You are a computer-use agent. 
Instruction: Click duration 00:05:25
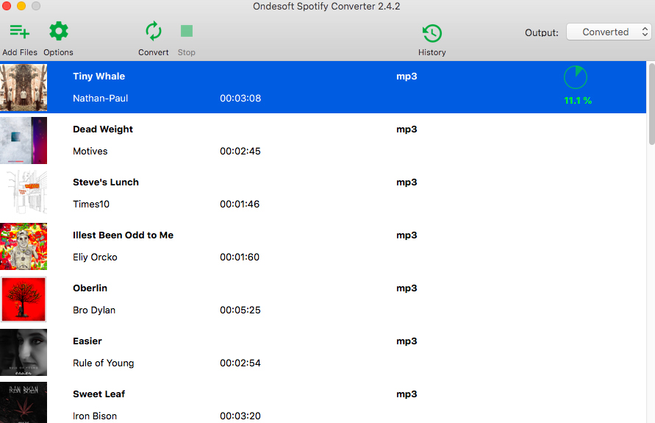pos(240,310)
